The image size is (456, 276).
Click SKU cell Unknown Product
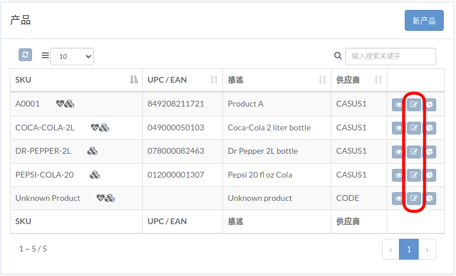point(48,198)
